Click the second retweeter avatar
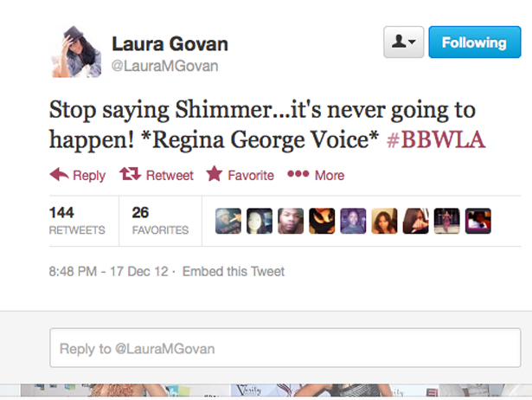This screenshot has height=400, width=532. coord(260,221)
